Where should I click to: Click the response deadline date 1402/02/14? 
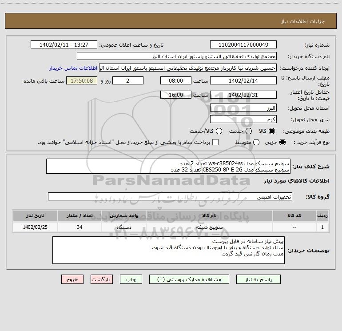pyautogui.click(x=243, y=80)
